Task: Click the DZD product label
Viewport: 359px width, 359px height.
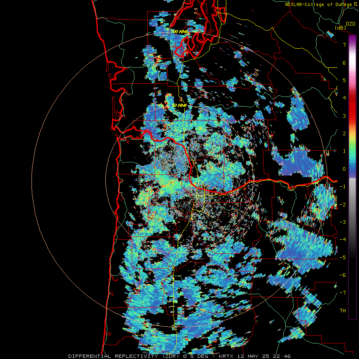Action: pyautogui.click(x=351, y=24)
